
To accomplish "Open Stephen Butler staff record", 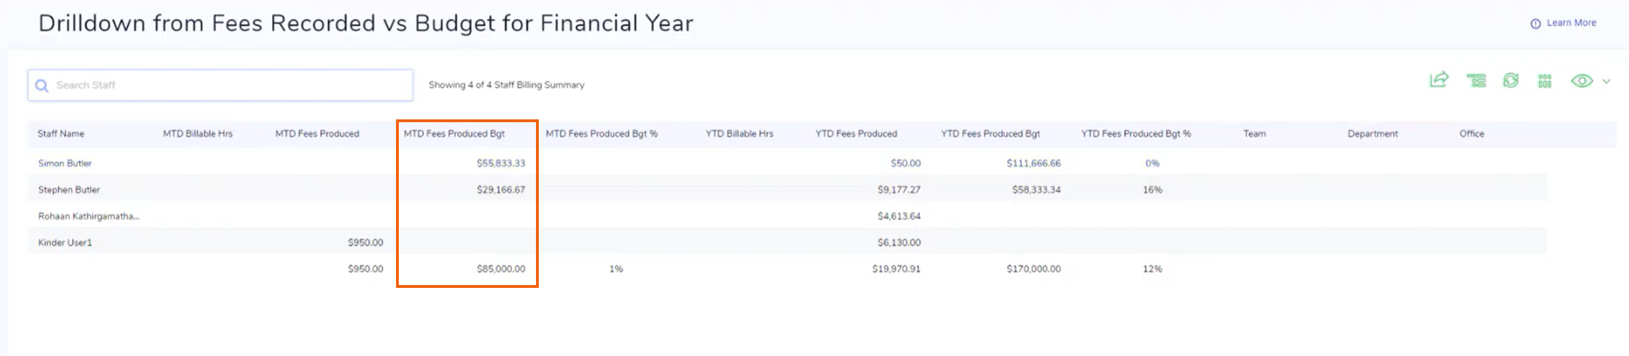I will (x=69, y=190).
